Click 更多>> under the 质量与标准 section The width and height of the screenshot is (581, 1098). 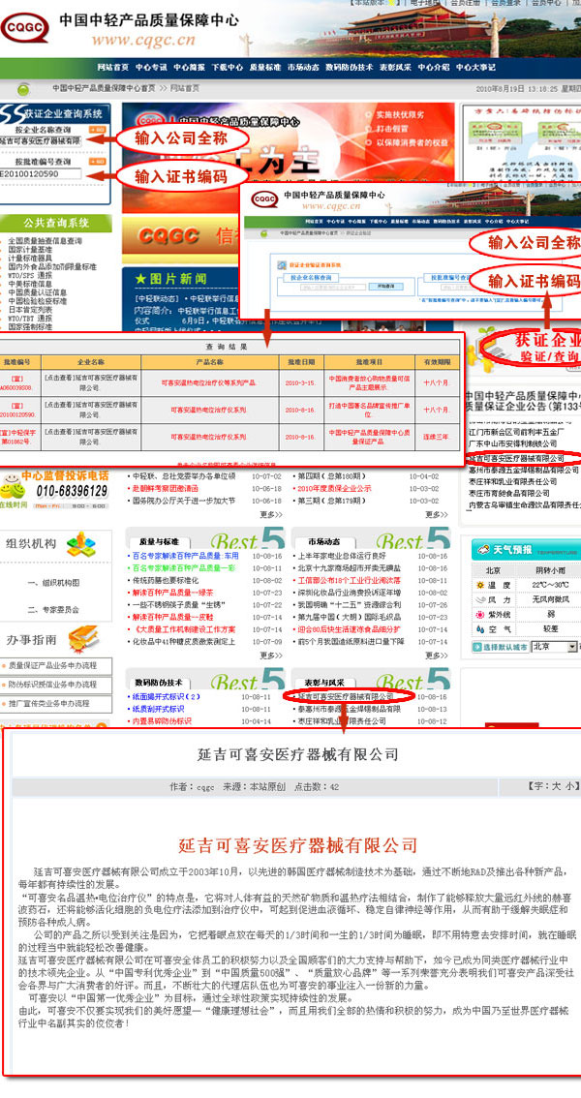[271, 656]
